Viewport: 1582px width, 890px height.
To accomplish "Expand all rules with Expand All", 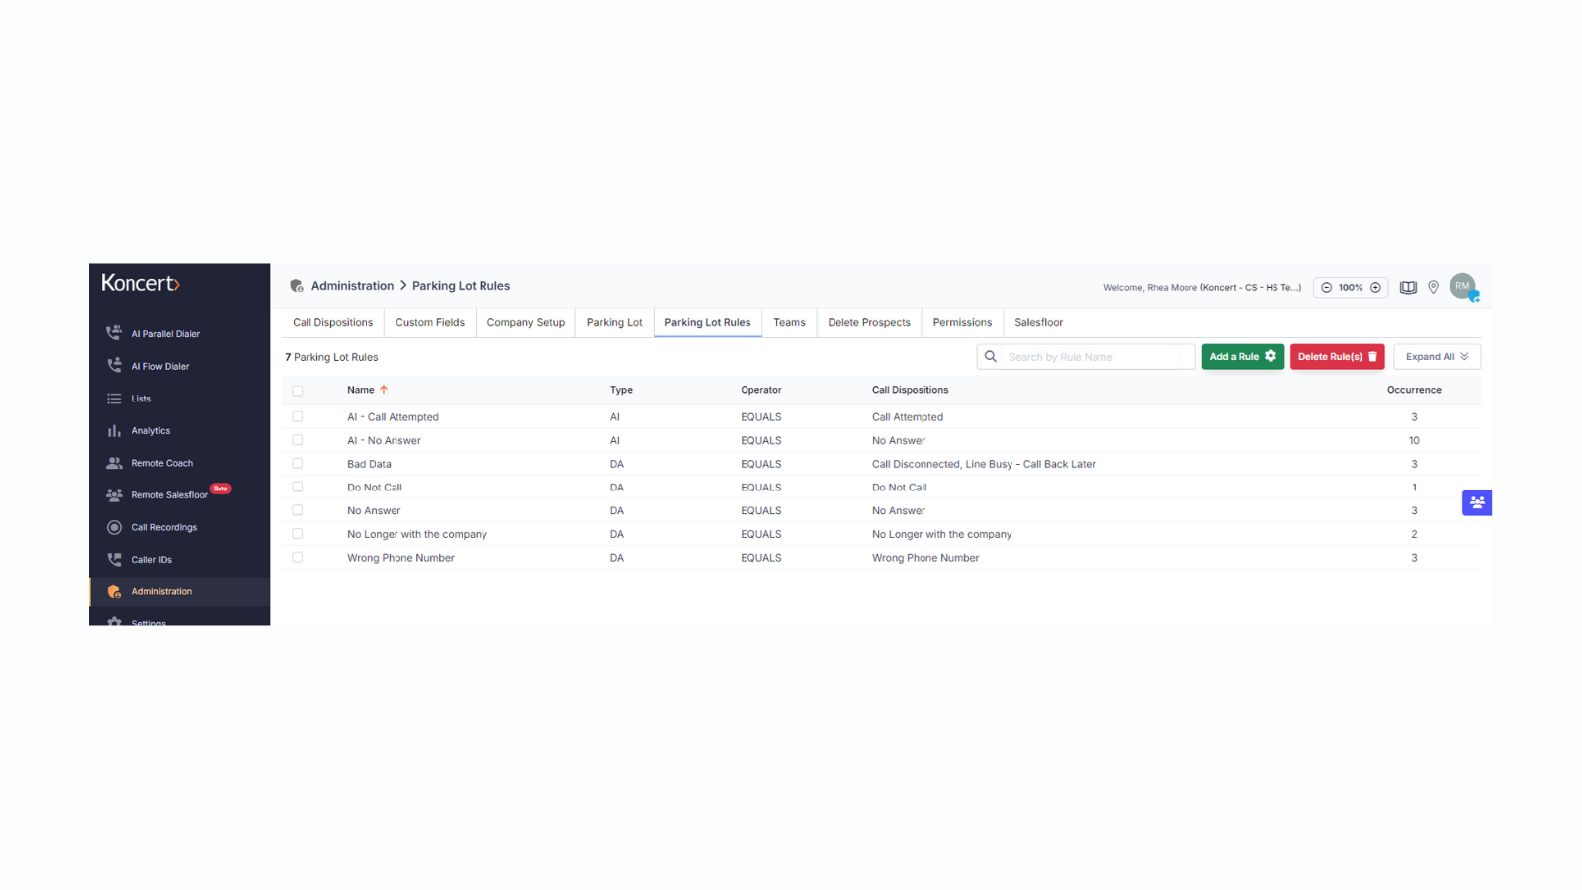I will tap(1437, 357).
